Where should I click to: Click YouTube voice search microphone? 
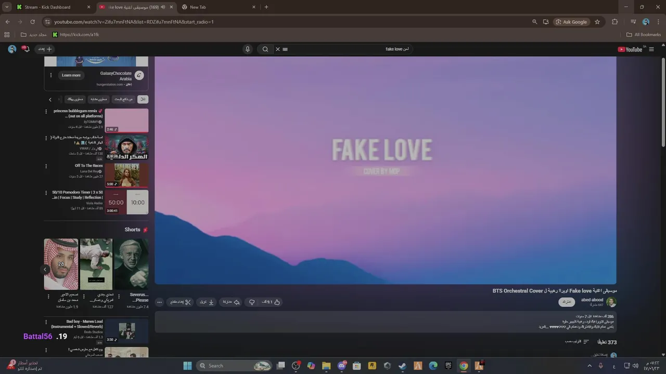click(x=248, y=49)
